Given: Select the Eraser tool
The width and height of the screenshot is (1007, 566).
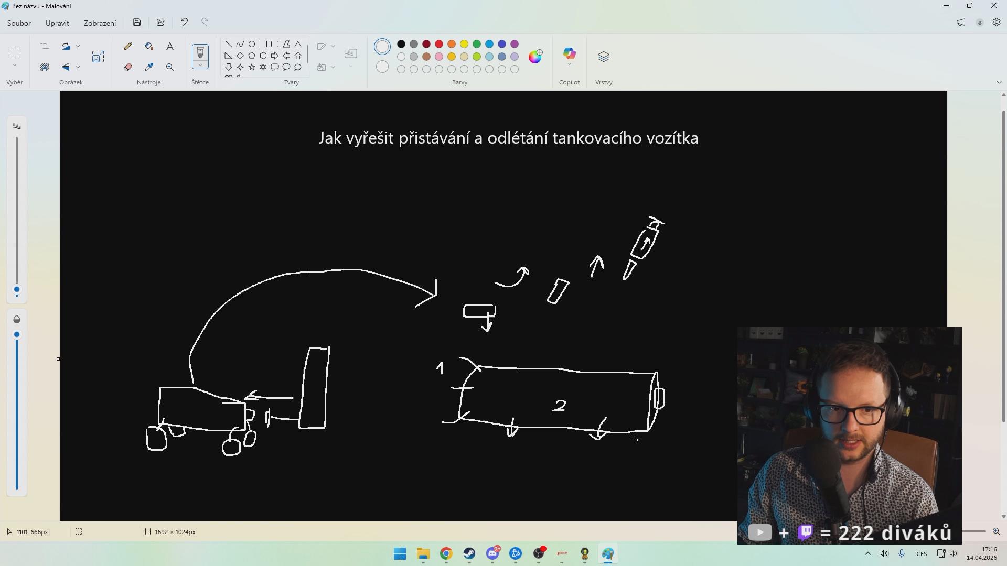Looking at the screenshot, I should (x=128, y=67).
